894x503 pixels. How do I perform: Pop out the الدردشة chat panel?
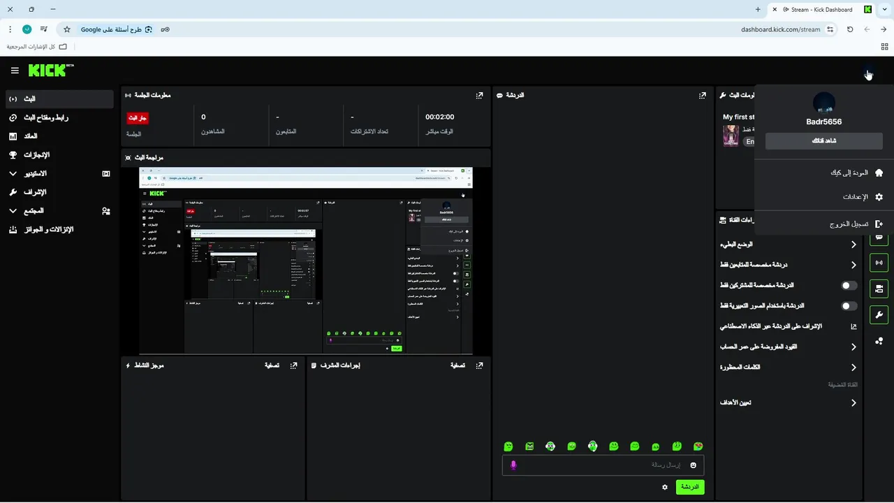[x=703, y=95]
